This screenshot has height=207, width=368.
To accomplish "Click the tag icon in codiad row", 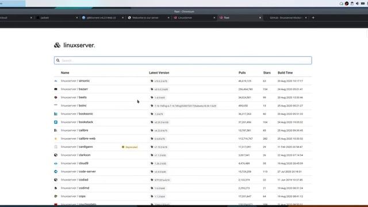I will (x=152, y=180).
